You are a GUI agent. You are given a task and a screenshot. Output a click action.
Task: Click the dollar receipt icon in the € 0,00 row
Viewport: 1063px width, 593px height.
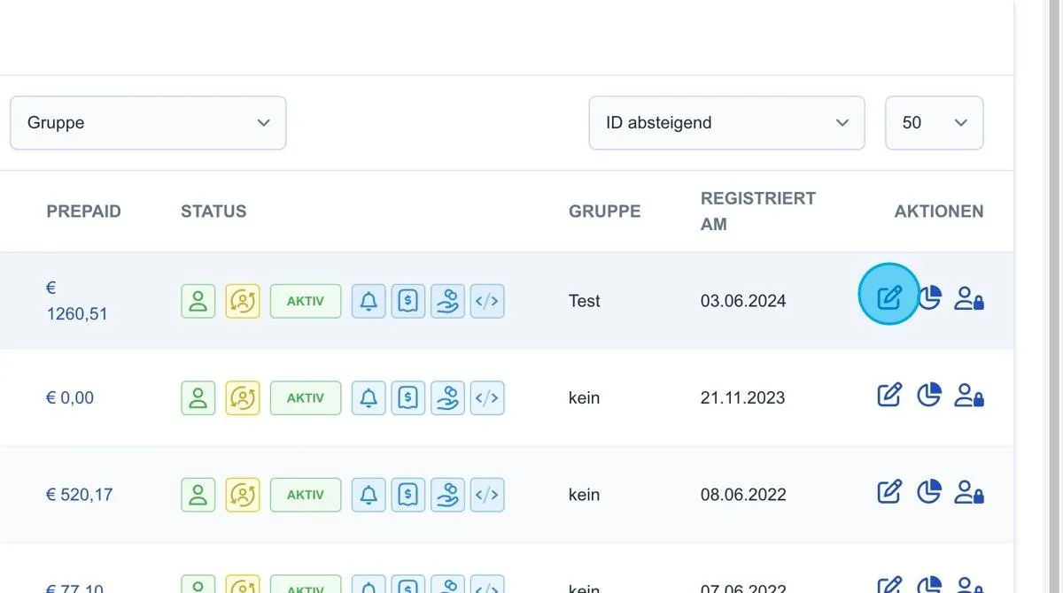[x=408, y=398]
